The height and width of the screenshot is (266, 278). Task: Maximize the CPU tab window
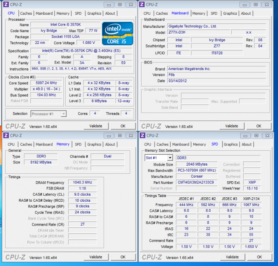click(120, 5)
